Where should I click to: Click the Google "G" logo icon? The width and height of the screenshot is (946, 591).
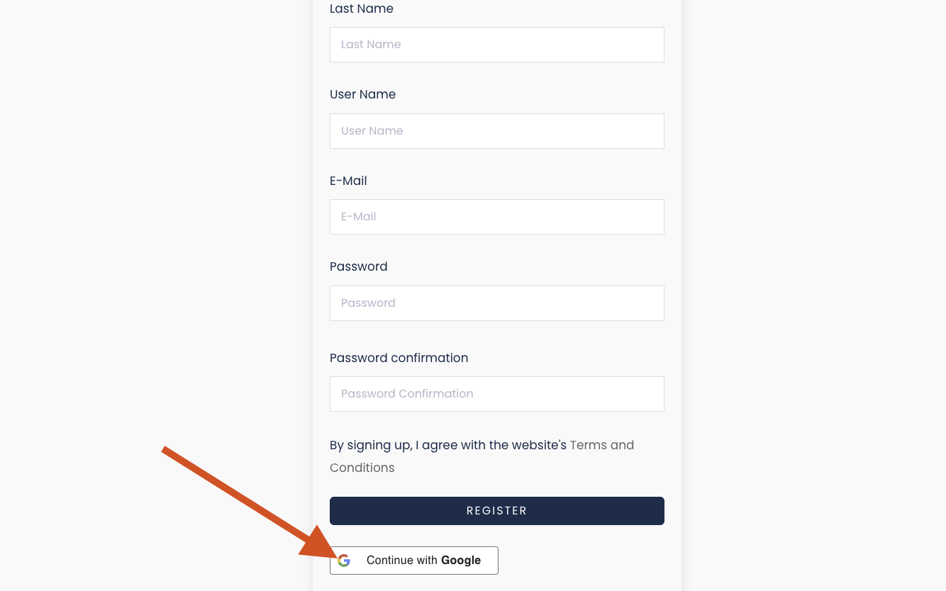(344, 561)
